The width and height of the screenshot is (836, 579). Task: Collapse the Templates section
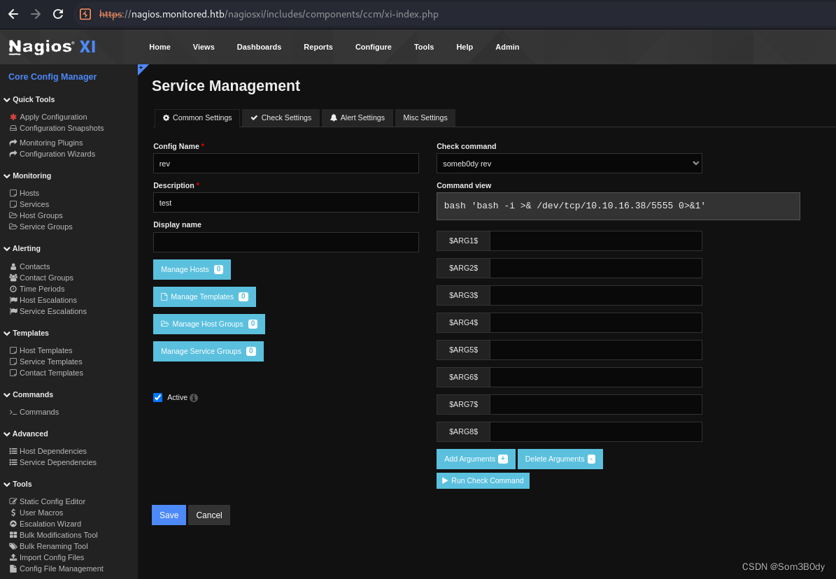[x=26, y=334]
